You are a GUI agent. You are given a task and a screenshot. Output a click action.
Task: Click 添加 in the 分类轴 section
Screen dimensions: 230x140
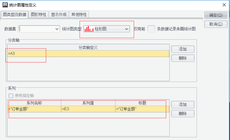183,49
